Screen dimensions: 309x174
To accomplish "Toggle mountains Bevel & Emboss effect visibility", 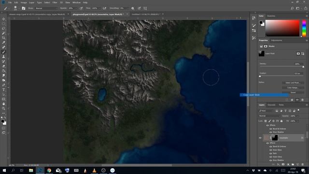I will (x=270, y=146).
